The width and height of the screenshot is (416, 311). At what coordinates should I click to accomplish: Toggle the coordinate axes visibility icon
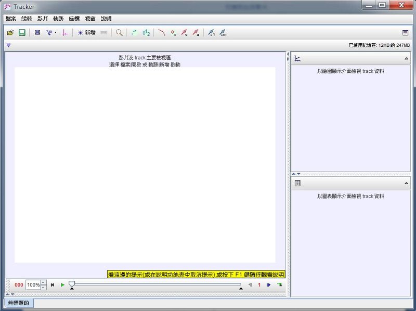65,33
